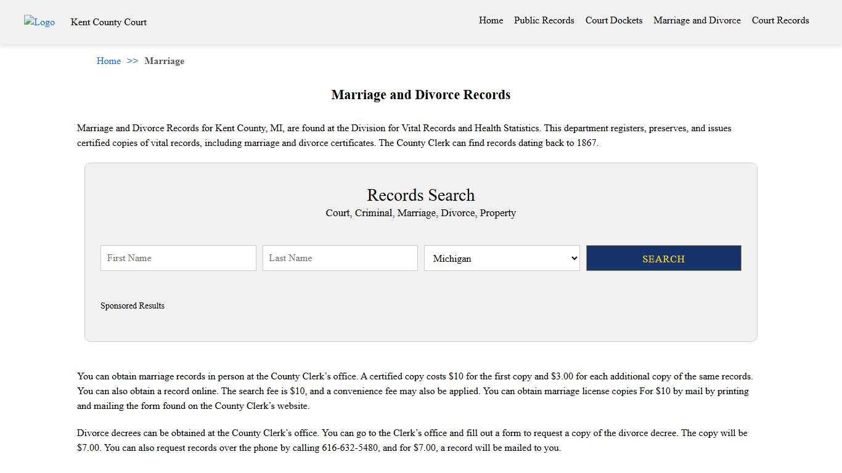This screenshot has width=842, height=473.
Task: Click the Records Search heading
Action: [x=420, y=195]
